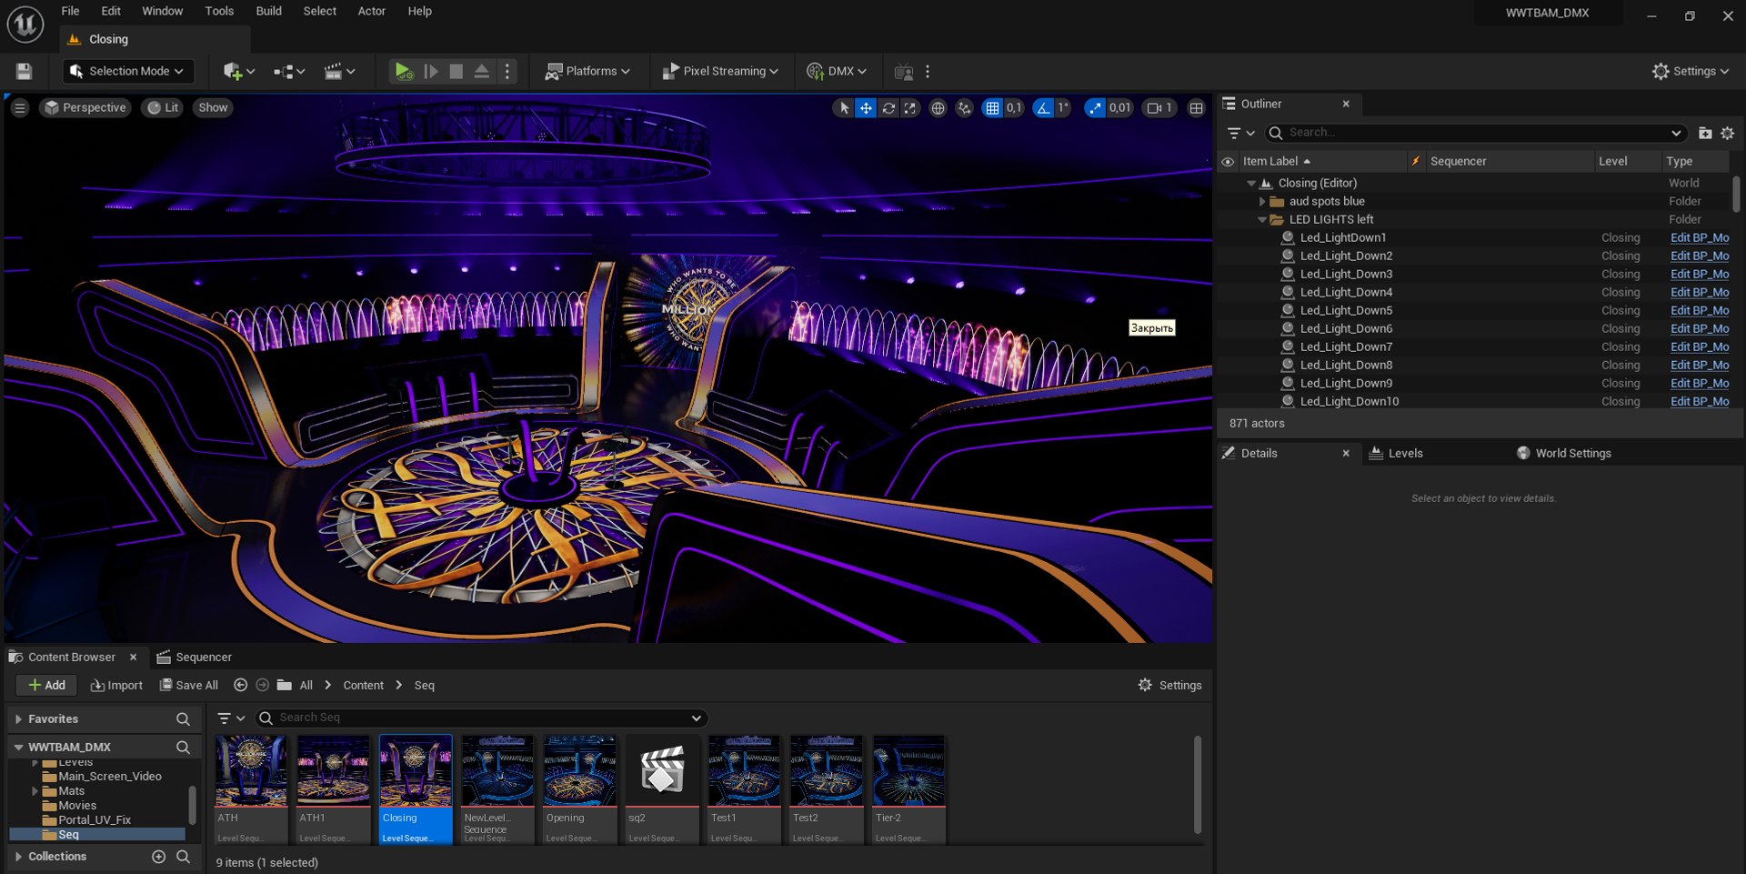Choose the rotate objects tool
This screenshot has height=874, width=1746.
[888, 108]
